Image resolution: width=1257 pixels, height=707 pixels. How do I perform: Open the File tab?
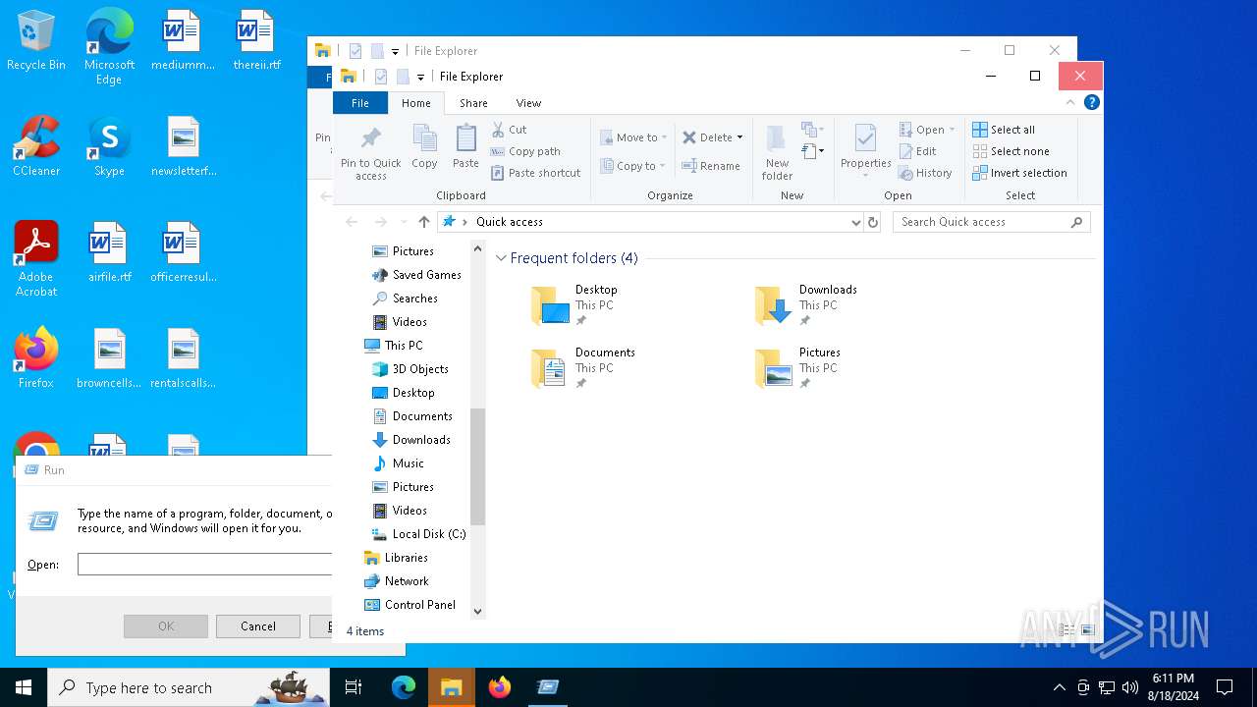[x=360, y=103]
